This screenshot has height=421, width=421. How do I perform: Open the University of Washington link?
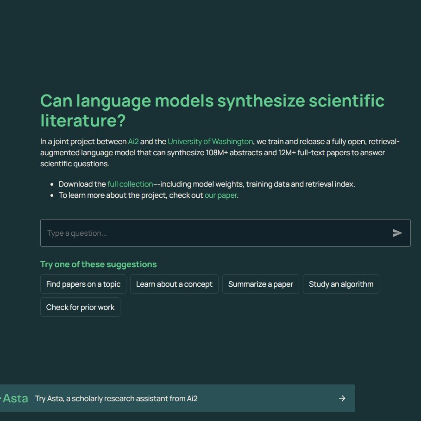tap(210, 142)
